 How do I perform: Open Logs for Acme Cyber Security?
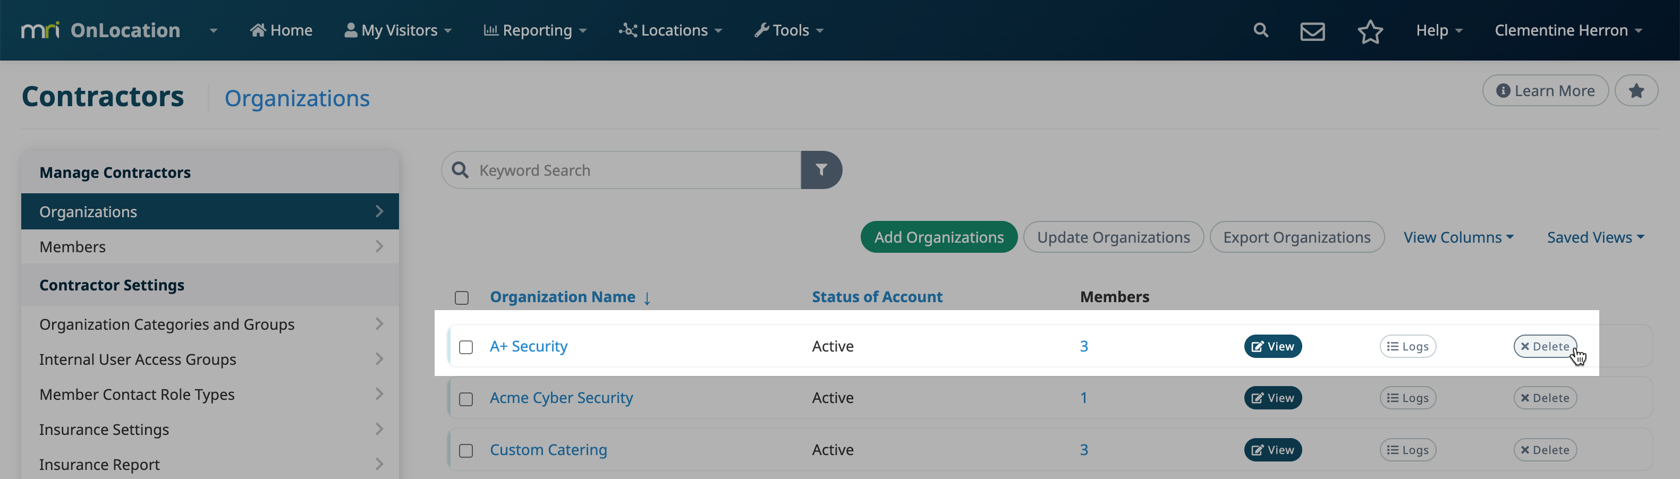(x=1407, y=398)
